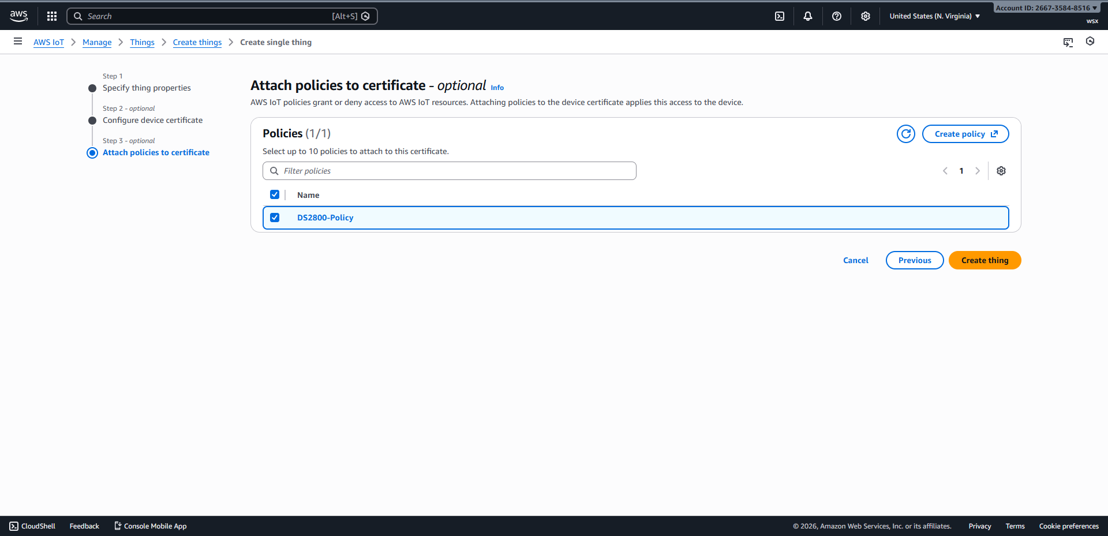This screenshot has height=536, width=1108.
Task: Navigate to AWS IoT breadcrumb
Action: click(x=48, y=42)
